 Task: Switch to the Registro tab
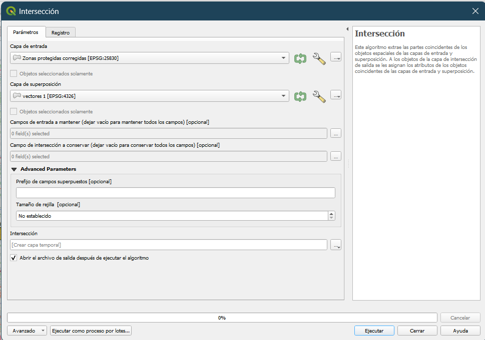pyautogui.click(x=60, y=32)
